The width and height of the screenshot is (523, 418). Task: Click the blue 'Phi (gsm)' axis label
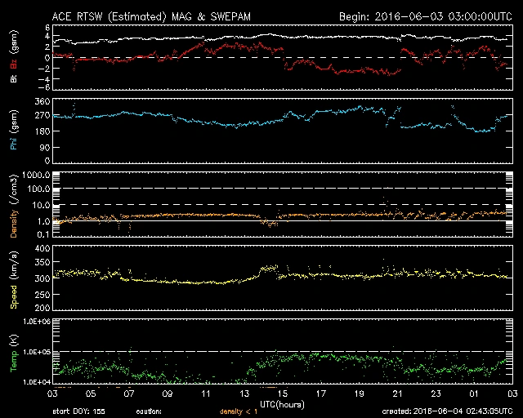click(14, 130)
